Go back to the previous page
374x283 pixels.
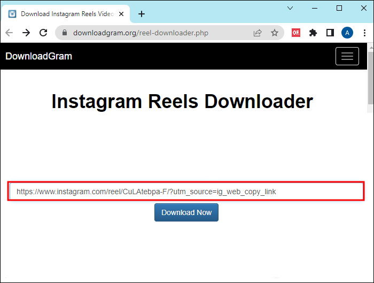(x=9, y=33)
